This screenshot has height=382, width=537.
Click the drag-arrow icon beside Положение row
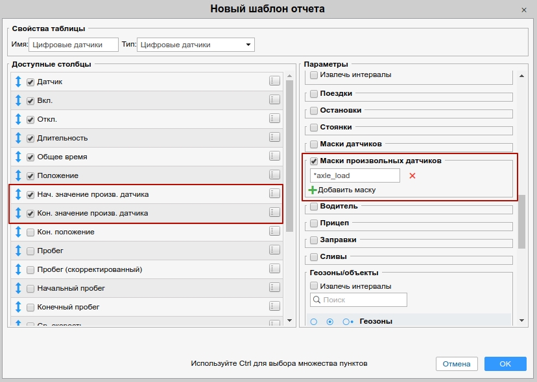coord(18,175)
